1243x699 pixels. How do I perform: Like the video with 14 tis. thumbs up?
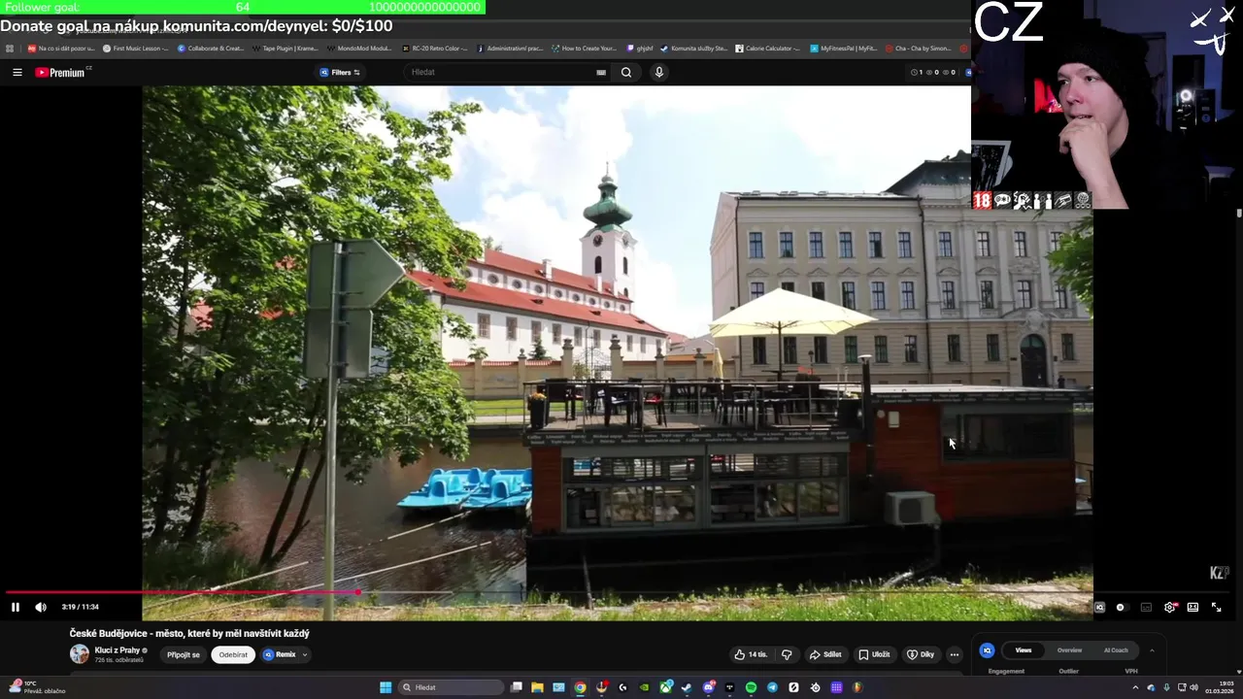[751, 654]
